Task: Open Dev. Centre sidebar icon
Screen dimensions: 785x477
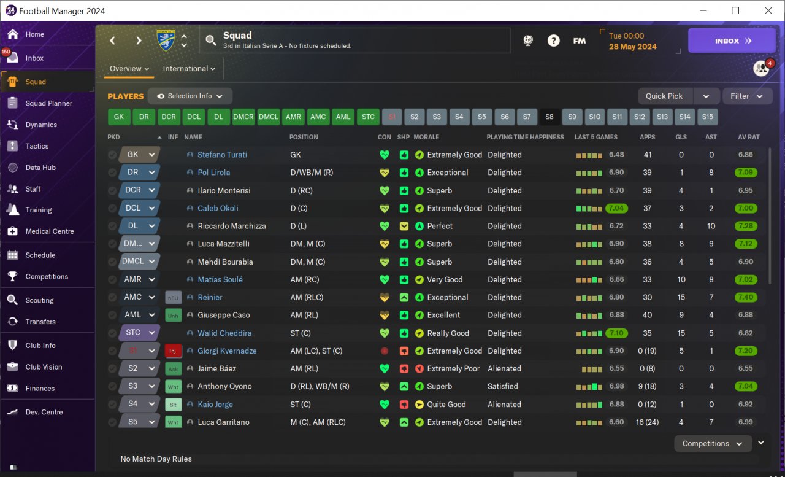Action: click(x=12, y=412)
